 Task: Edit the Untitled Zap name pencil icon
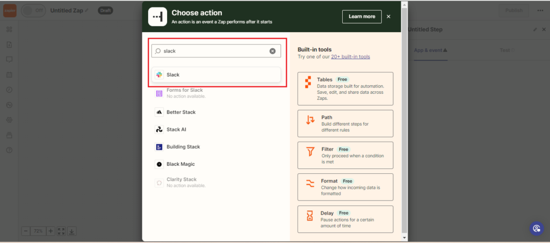(86, 11)
